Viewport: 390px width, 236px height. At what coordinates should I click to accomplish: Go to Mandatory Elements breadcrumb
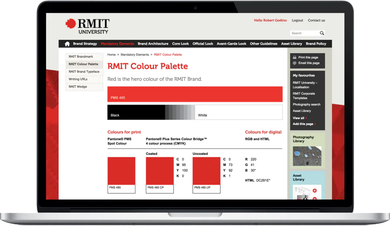(x=134, y=55)
